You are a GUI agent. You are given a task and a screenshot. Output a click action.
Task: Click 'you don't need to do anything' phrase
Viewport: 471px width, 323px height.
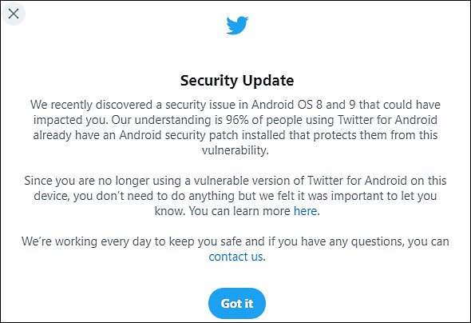(x=154, y=196)
